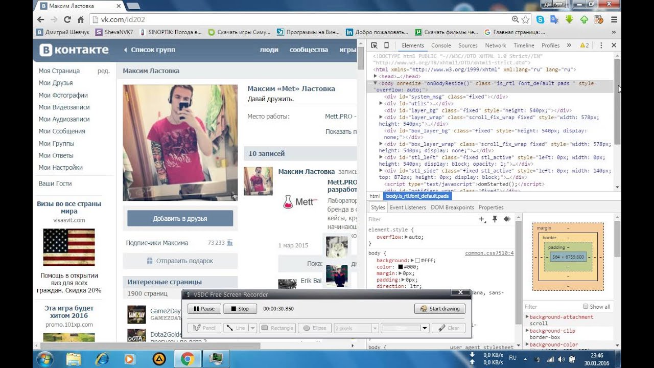Go to the browser home page icon
Image resolution: width=654 pixels, height=368 pixels.
point(80,19)
